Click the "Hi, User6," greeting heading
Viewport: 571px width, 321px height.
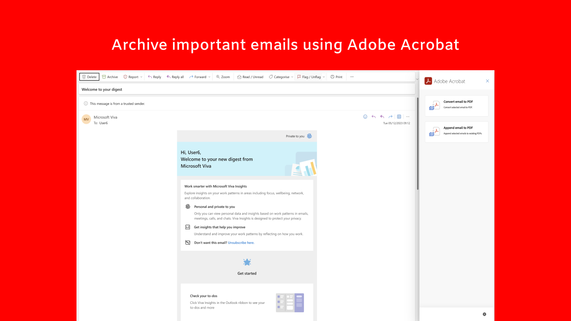pos(191,153)
